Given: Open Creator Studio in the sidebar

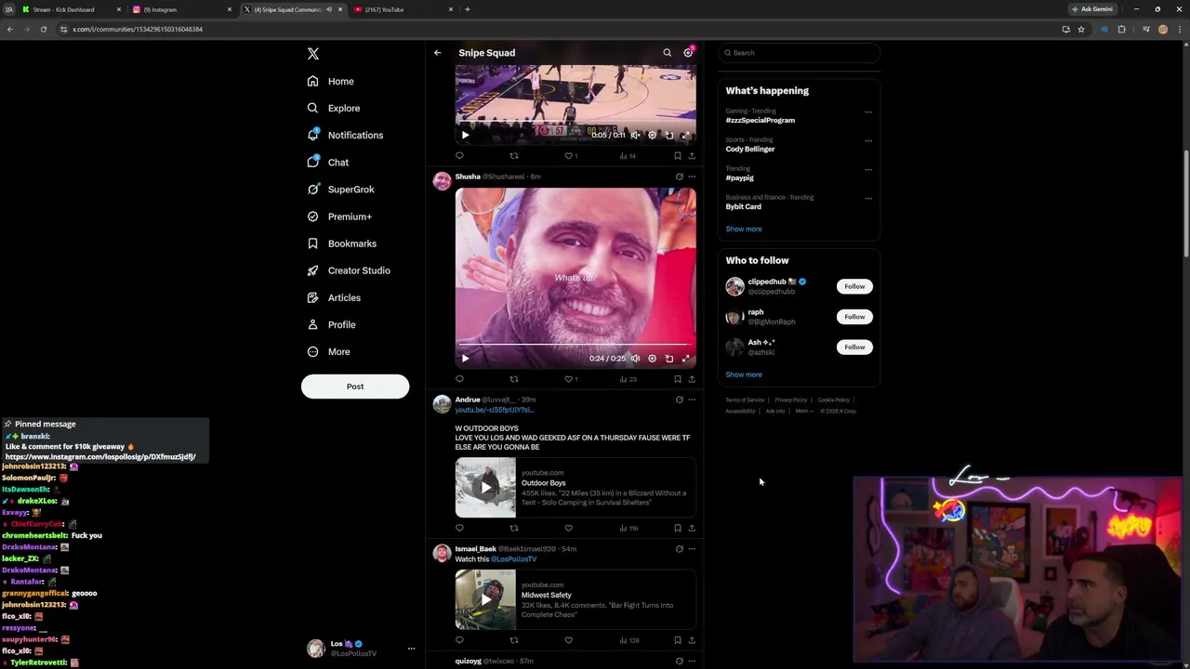Looking at the screenshot, I should pos(349,270).
